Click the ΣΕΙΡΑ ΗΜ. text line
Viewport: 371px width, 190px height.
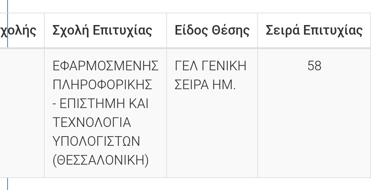coord(205,85)
